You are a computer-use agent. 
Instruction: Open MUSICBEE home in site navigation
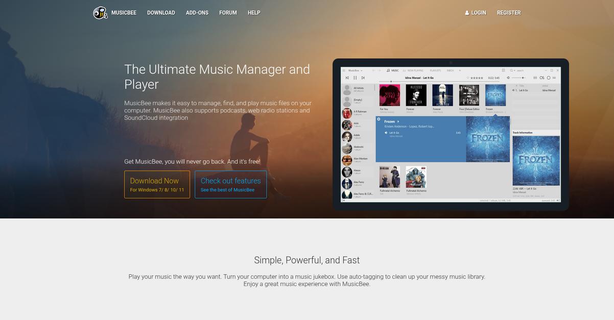click(124, 13)
